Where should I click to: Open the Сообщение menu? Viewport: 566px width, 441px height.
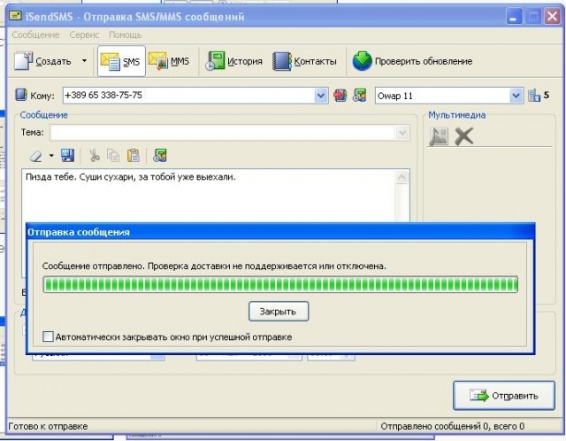point(36,35)
